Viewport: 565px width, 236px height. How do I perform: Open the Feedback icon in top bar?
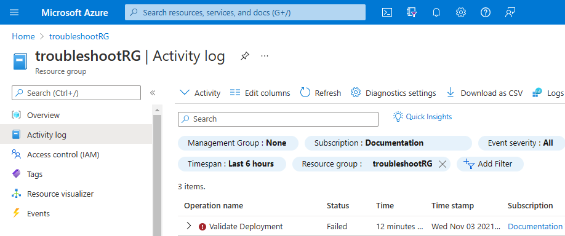pos(510,12)
